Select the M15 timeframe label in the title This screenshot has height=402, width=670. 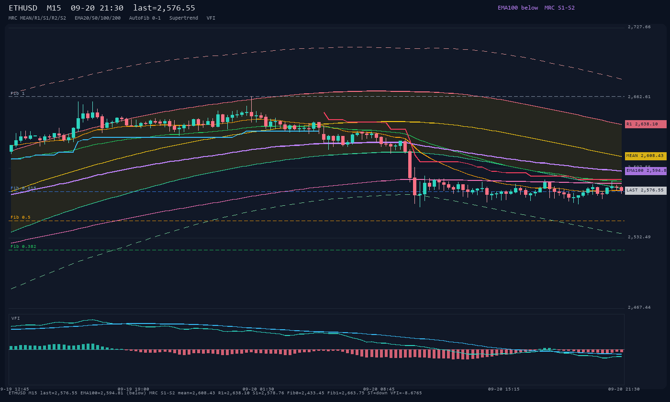point(54,8)
